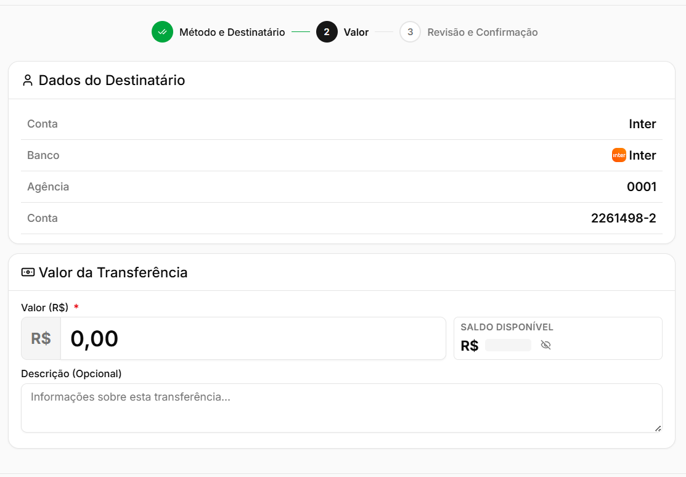Click the masked balance amount placeholder
686x477 pixels.
pos(508,345)
